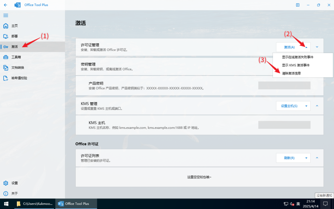Click the 刷新(R) button
Viewport: 334px width, 209px height.
289,158
